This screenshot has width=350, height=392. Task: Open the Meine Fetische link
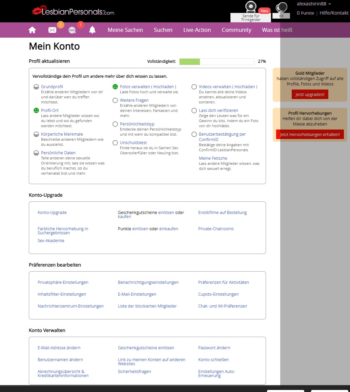(x=213, y=158)
